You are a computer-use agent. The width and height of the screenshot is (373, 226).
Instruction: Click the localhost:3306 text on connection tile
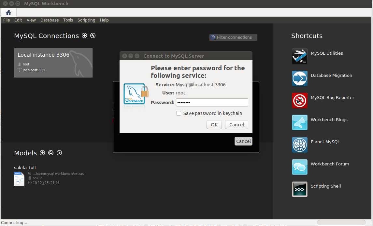click(x=35, y=70)
